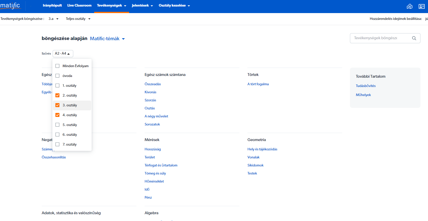Tick the óvoda checkbox
The height and width of the screenshot is (221, 428).
(x=57, y=76)
